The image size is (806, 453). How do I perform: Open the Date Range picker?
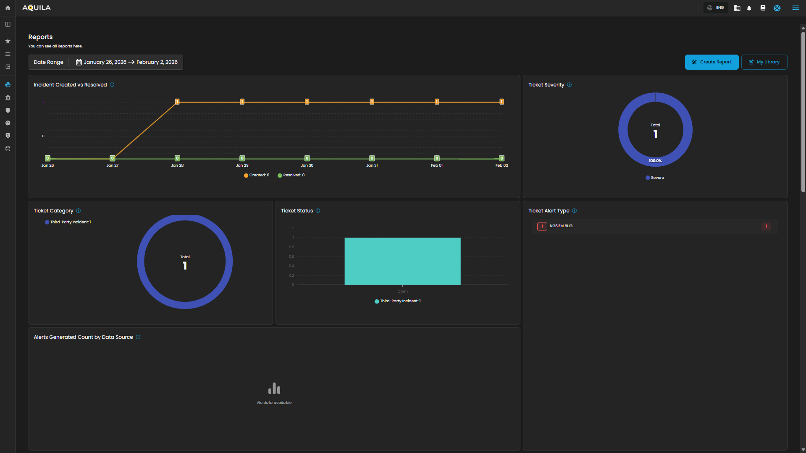point(126,62)
